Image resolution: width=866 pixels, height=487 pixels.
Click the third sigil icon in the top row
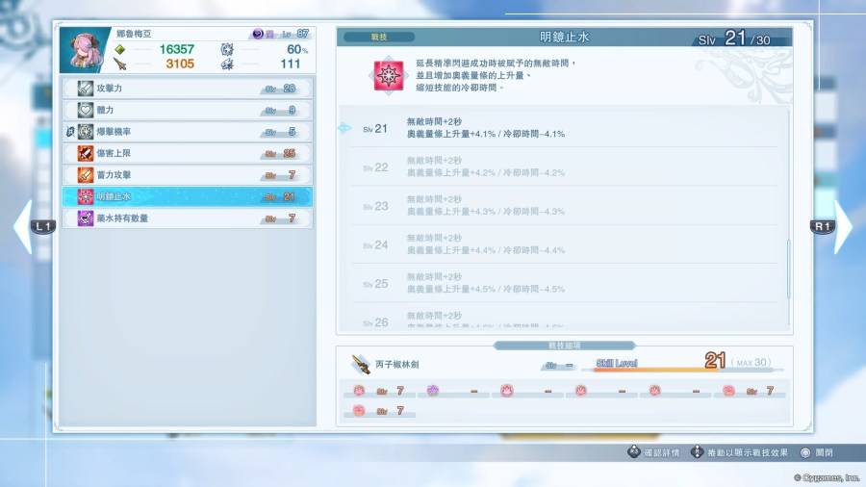506,391
